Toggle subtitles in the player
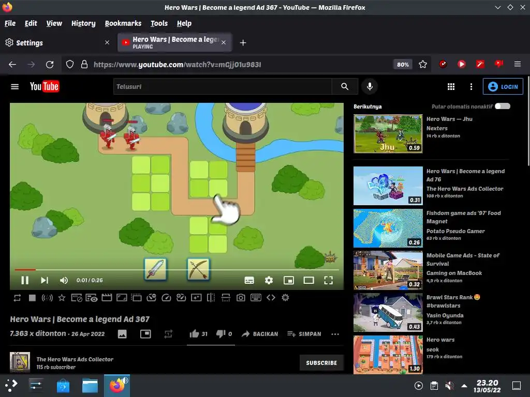This screenshot has width=530, height=397. 249,280
